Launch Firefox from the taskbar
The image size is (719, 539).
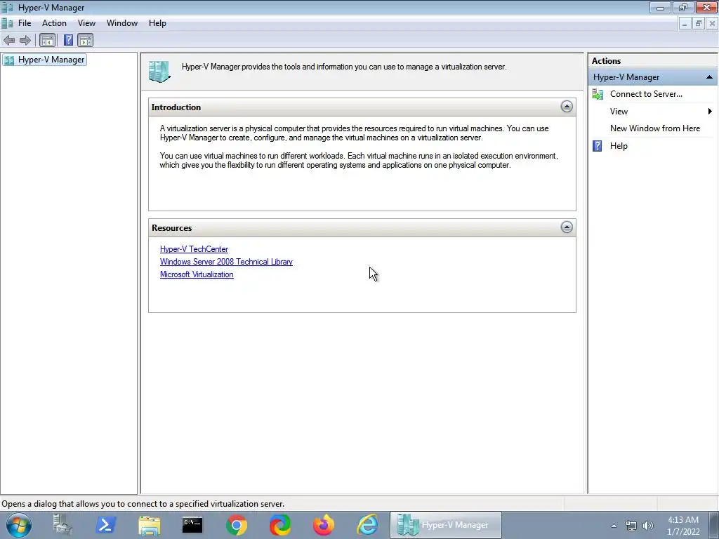pos(323,525)
